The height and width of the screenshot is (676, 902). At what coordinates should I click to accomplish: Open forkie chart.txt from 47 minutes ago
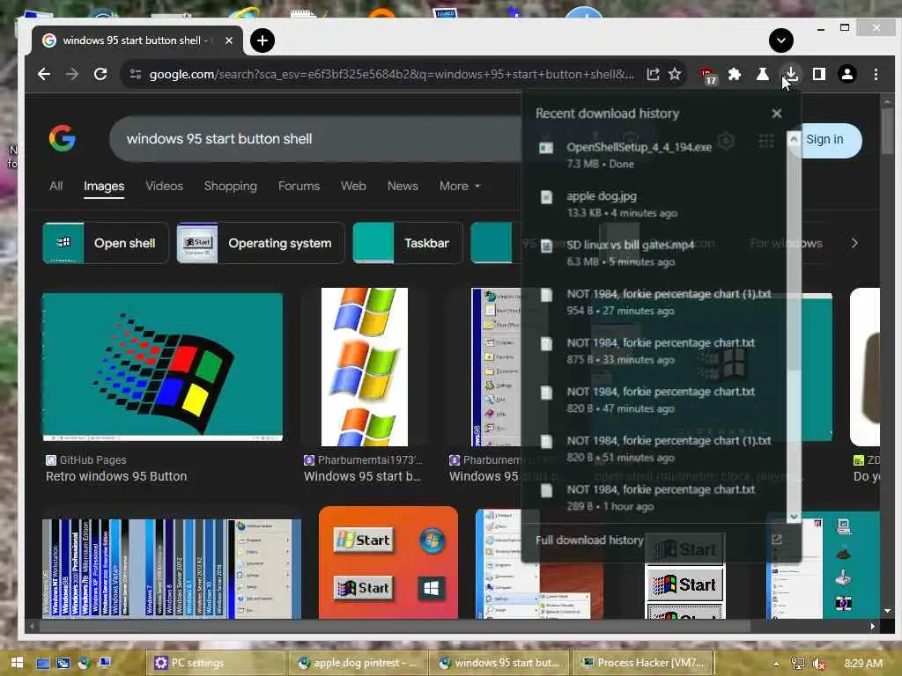(655, 400)
